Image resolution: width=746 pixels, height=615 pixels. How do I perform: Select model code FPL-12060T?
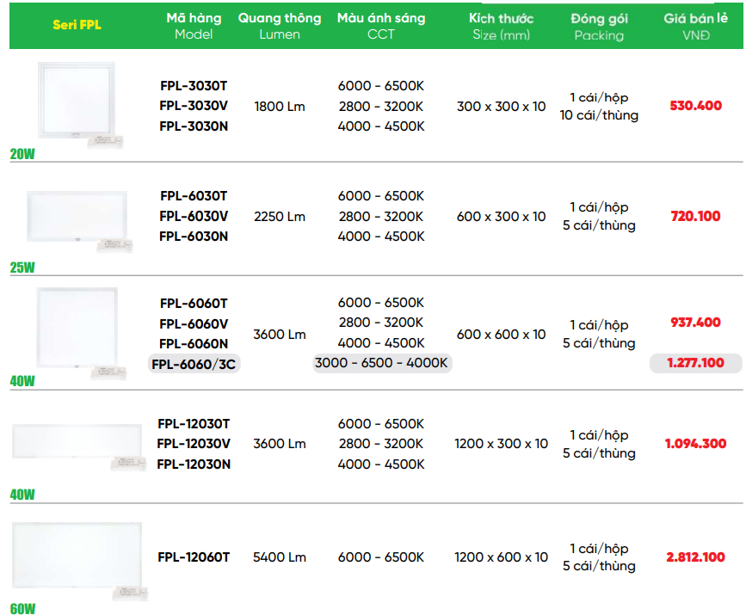point(194,557)
